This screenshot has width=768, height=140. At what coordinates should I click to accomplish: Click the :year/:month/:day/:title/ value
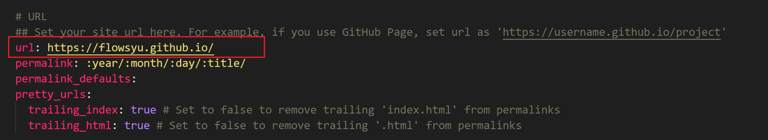coord(166,63)
